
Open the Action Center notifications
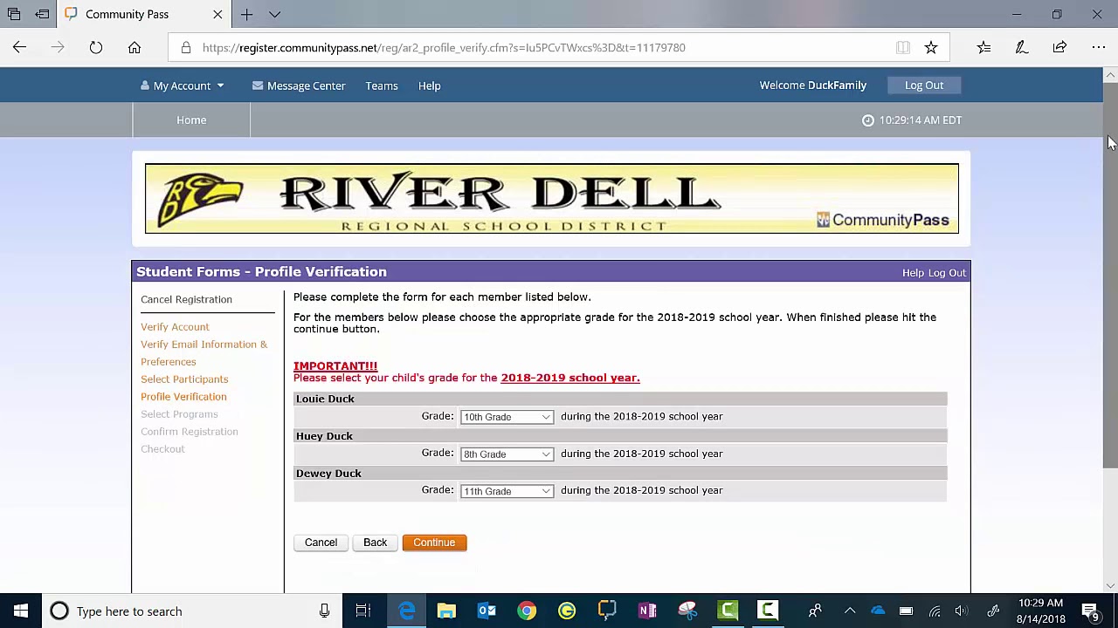tap(1091, 611)
